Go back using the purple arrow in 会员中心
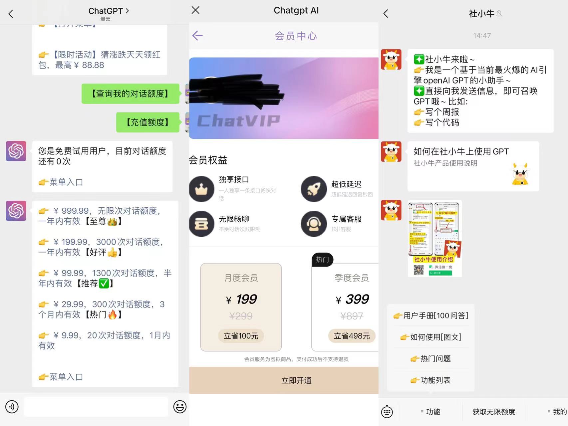 tap(197, 36)
